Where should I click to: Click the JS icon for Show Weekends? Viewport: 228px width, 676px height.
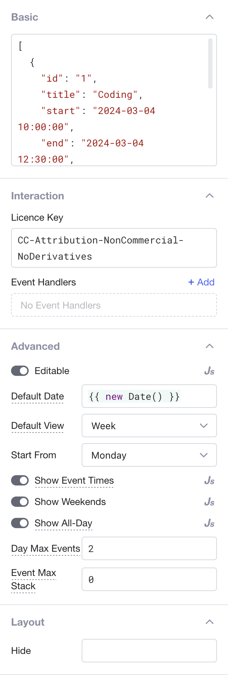(x=209, y=502)
